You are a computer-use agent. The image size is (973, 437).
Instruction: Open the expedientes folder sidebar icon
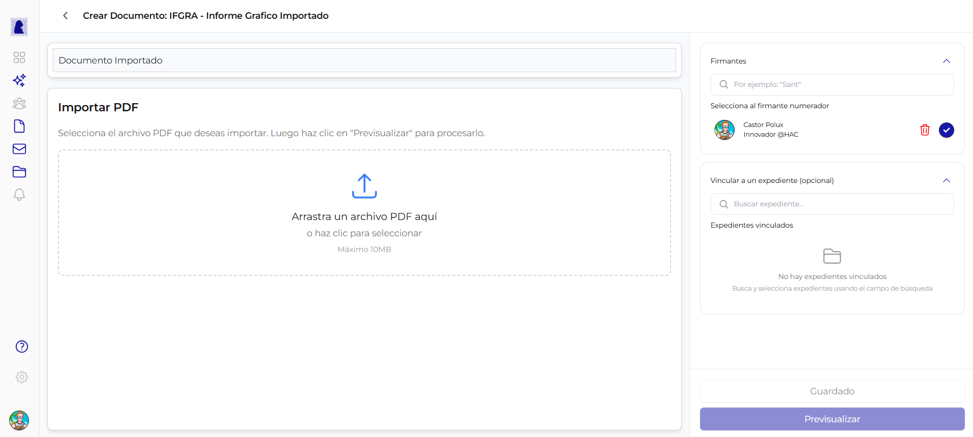[19, 172]
